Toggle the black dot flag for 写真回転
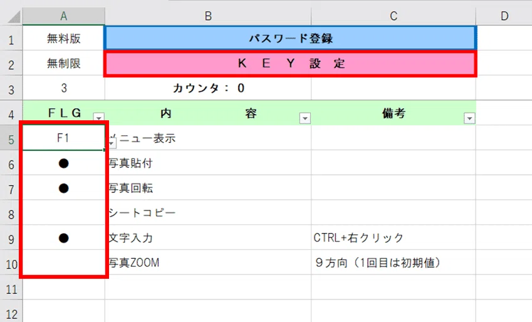532x322 pixels. click(63, 188)
